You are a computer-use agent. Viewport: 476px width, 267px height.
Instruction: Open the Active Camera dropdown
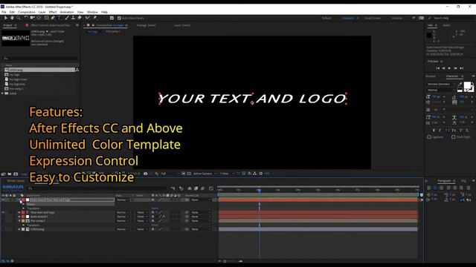pyautogui.click(x=205, y=174)
